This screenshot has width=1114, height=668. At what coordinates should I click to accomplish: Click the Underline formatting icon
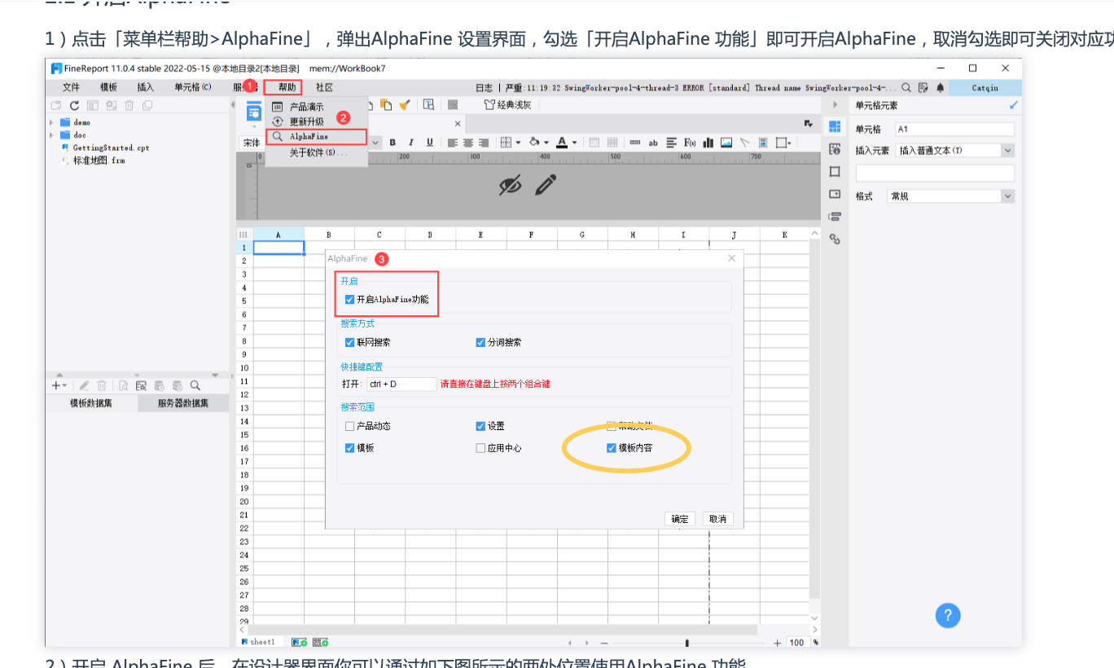click(x=430, y=143)
